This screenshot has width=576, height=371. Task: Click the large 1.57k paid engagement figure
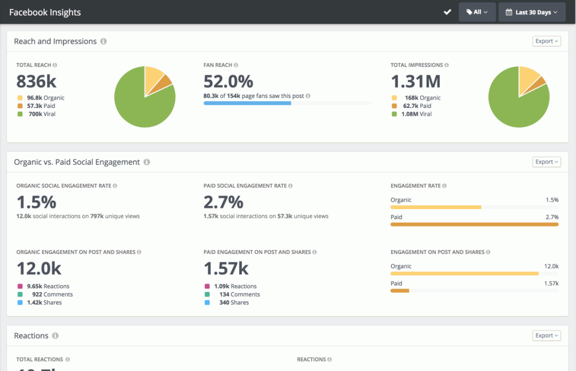tap(226, 269)
